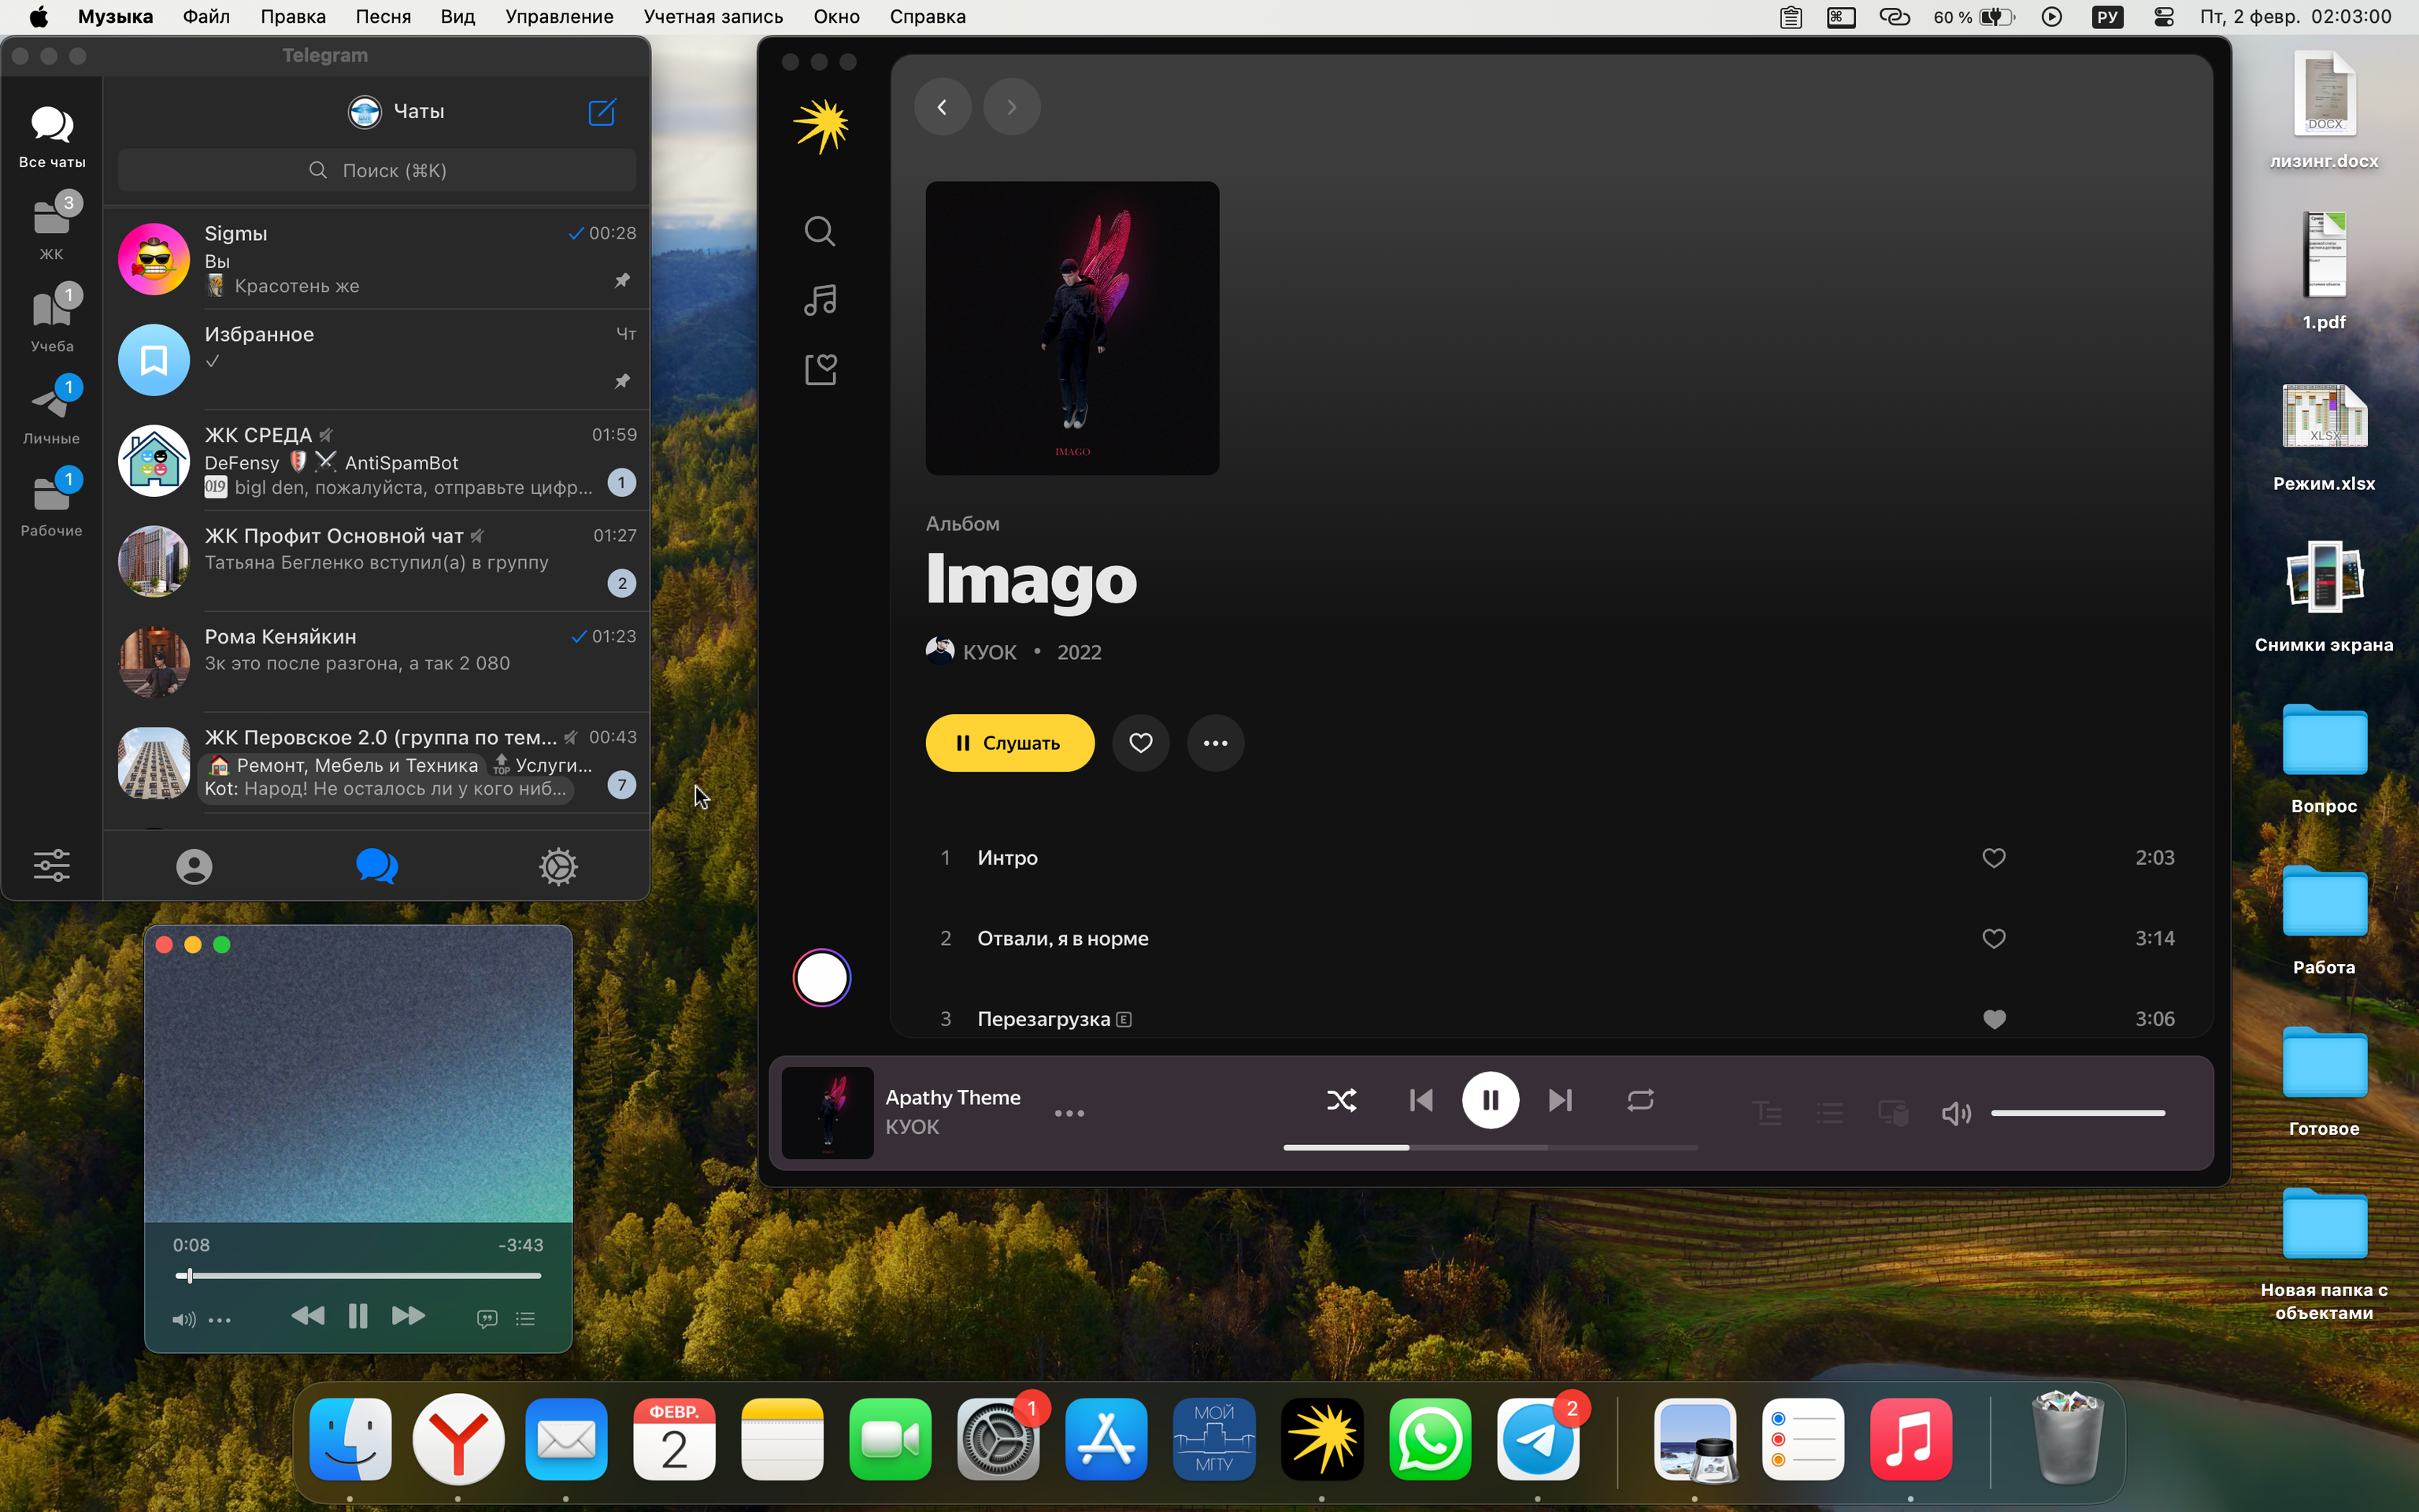Pause playback in Yandex Music player bar
Image resolution: width=2419 pixels, height=1512 pixels.
[x=1489, y=1100]
